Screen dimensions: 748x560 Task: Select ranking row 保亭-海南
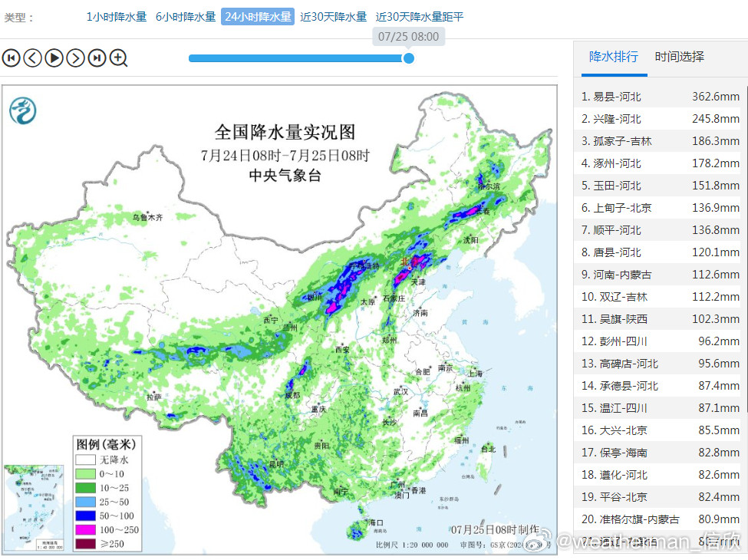(x=658, y=453)
